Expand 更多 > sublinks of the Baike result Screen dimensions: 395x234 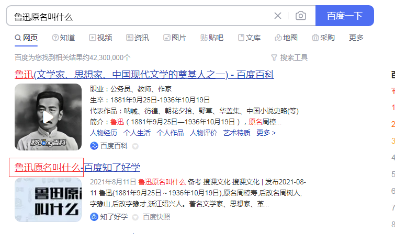tap(266, 133)
